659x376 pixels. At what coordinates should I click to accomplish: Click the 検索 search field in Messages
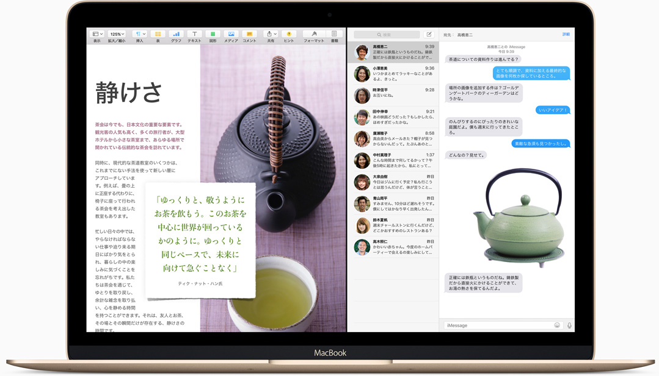tap(387, 35)
